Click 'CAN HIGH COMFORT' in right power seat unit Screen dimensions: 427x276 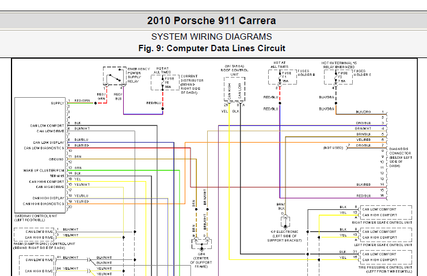tap(380, 215)
